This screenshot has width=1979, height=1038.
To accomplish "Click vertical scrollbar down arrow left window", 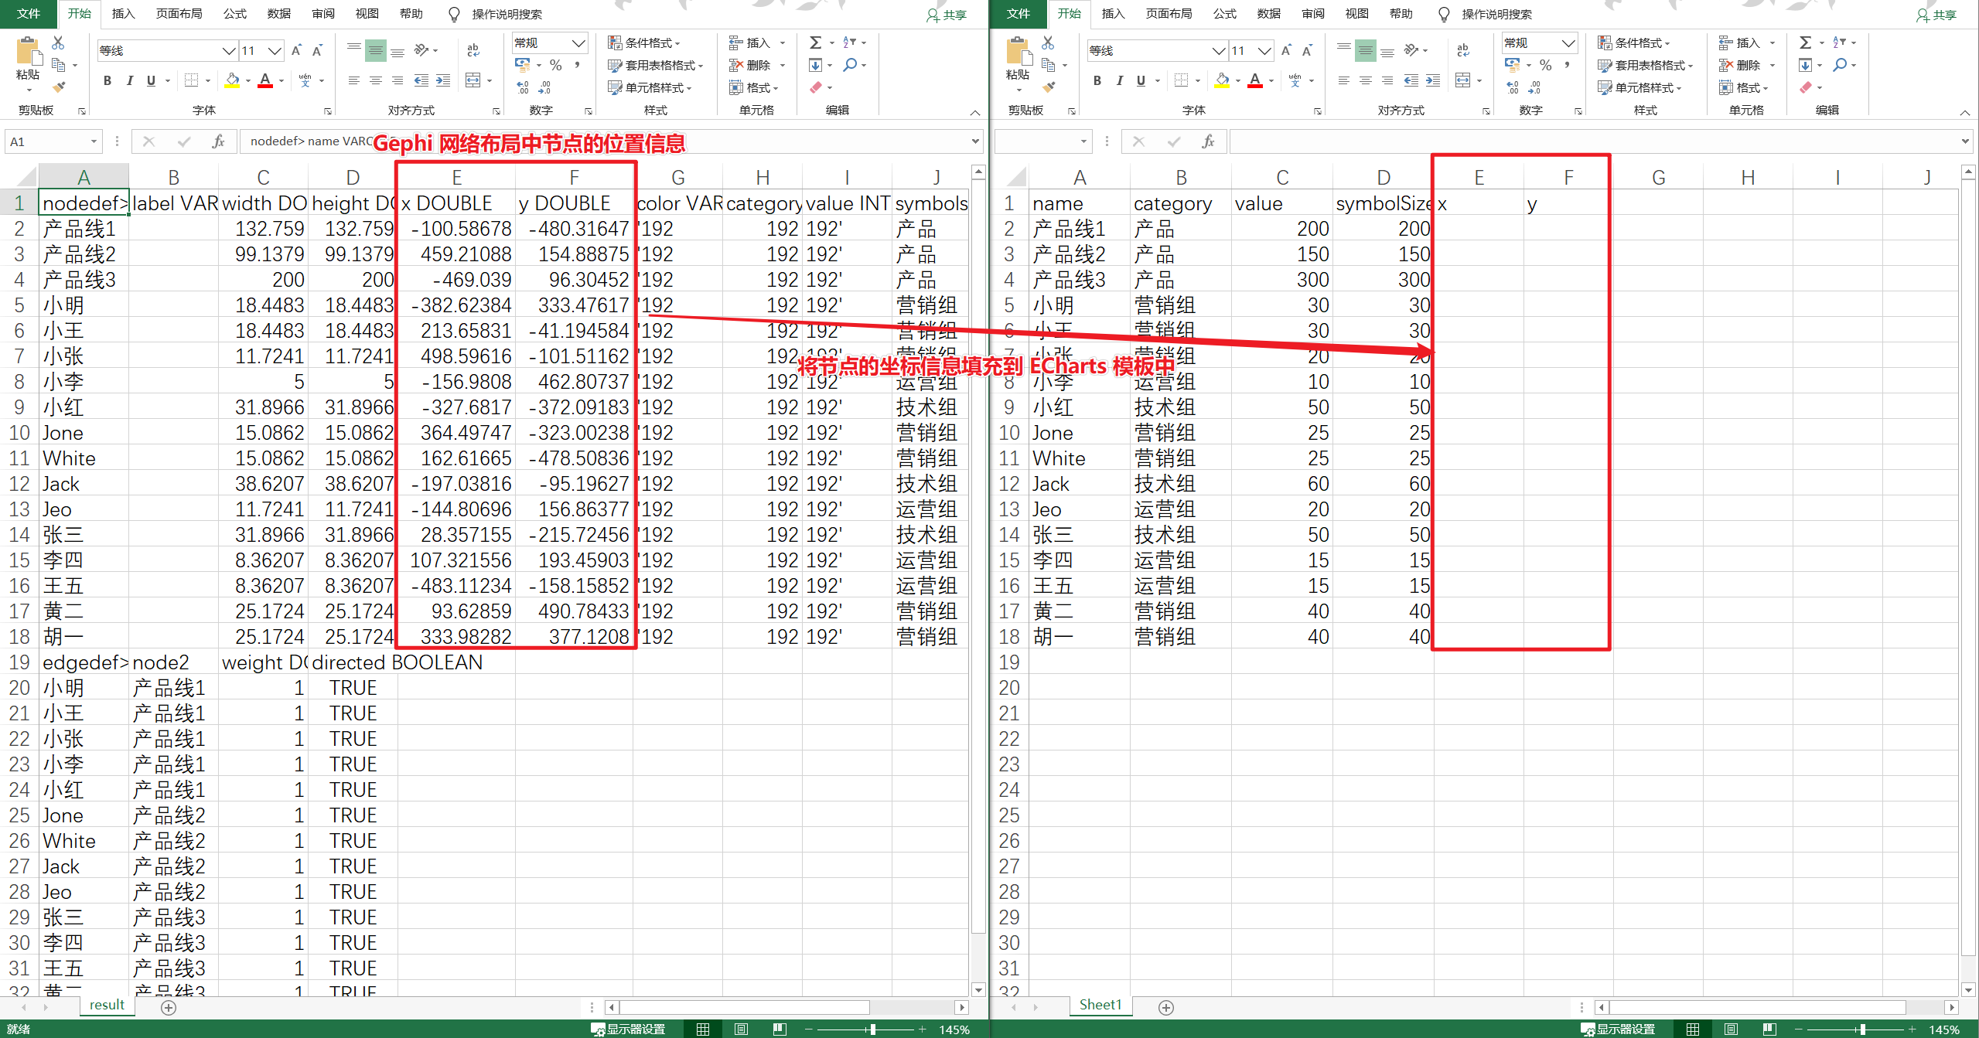I will pyautogui.click(x=978, y=989).
